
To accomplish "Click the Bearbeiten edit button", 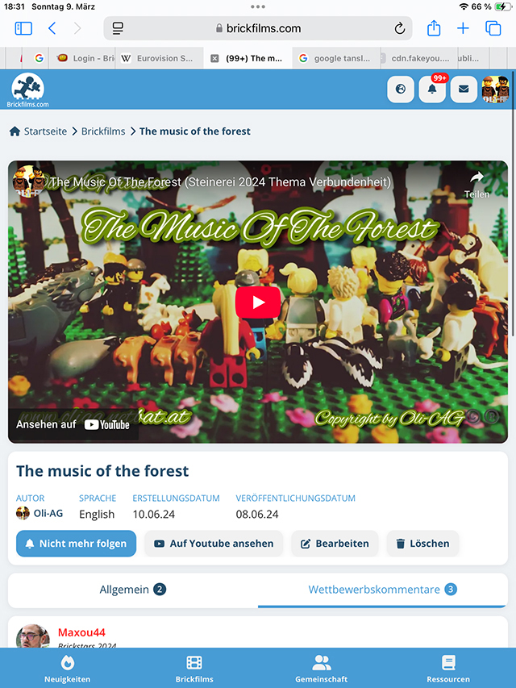I will [x=335, y=543].
